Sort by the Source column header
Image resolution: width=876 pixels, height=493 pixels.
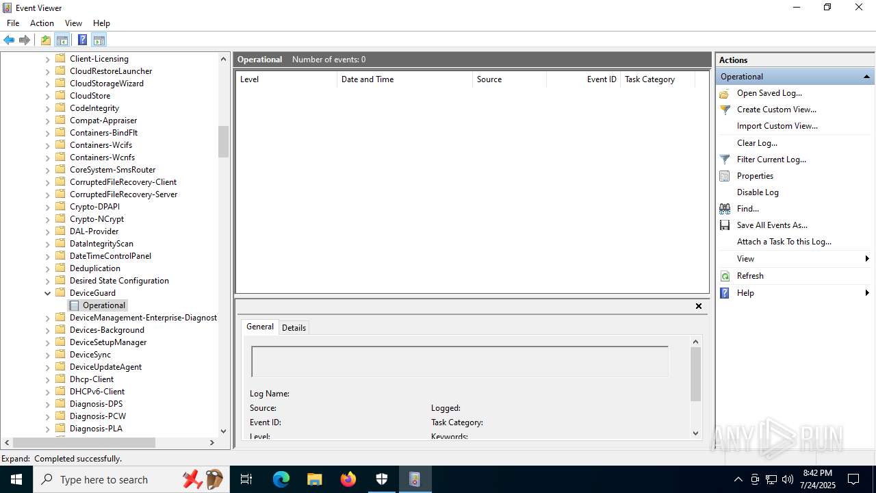point(509,79)
